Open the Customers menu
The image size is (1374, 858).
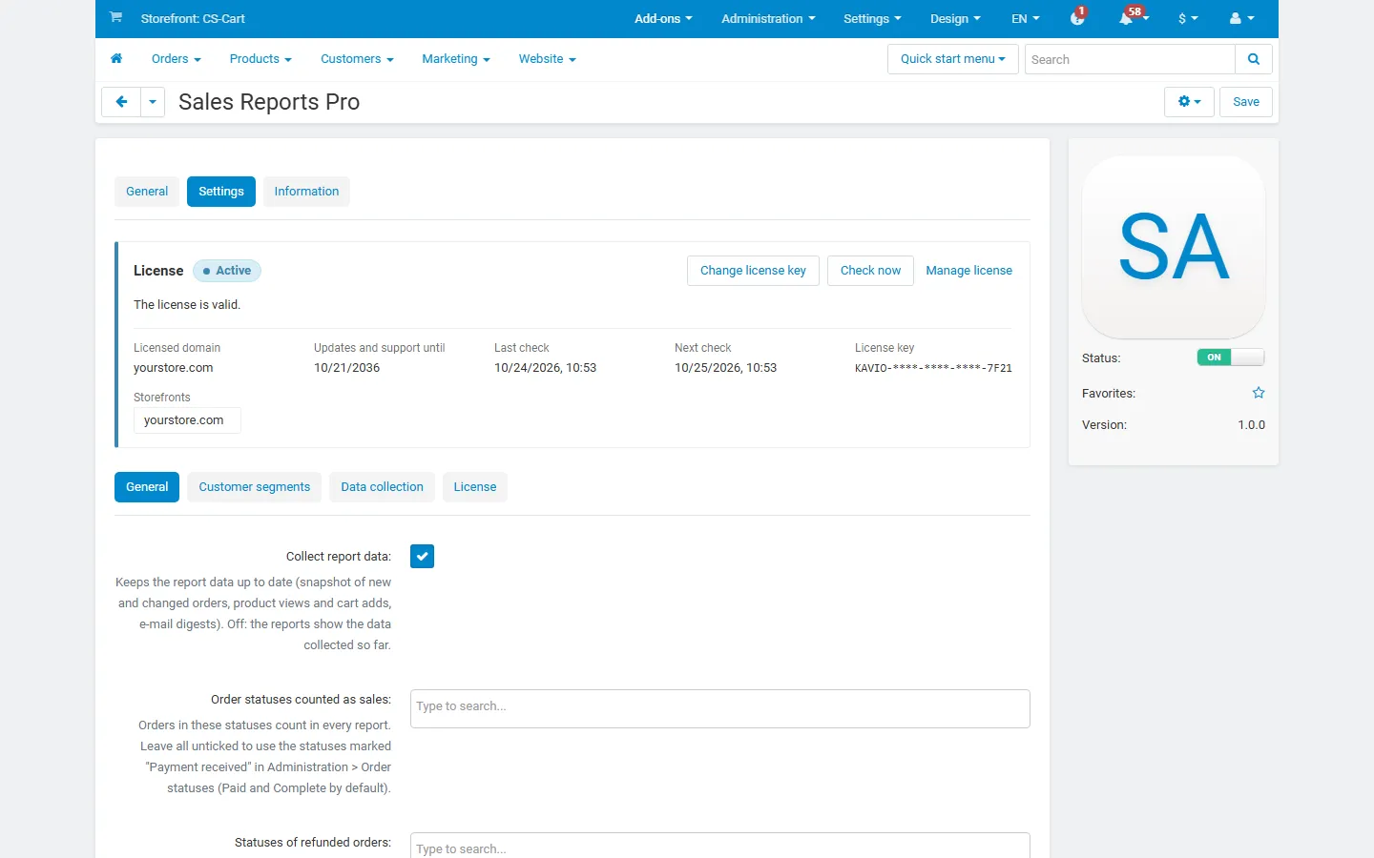point(357,59)
